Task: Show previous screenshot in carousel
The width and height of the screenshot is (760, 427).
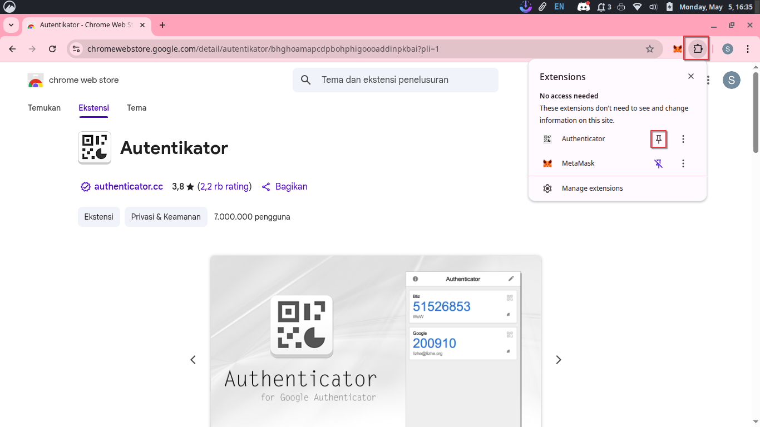Action: click(193, 360)
